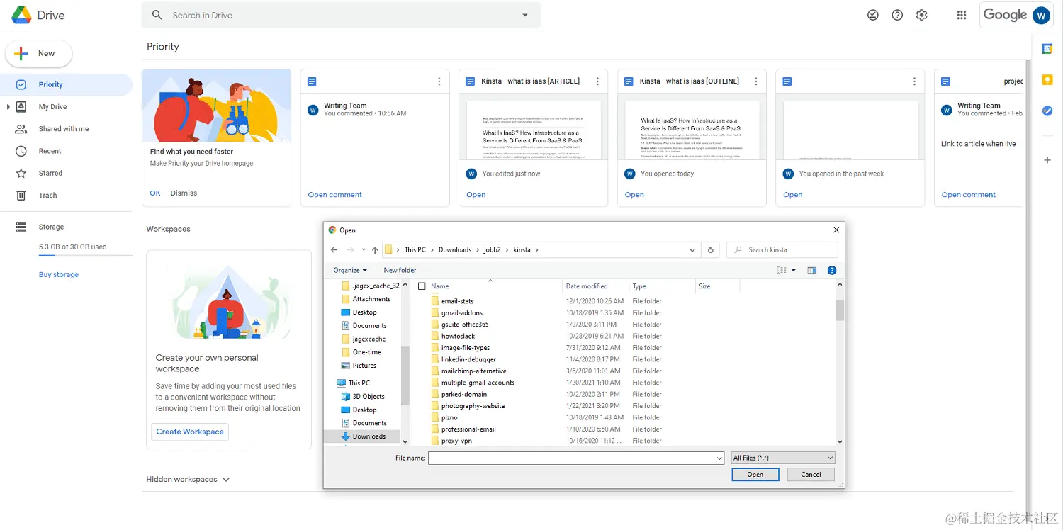Open the Organize dropdown
This screenshot has width=1063, height=530.
pos(349,270)
